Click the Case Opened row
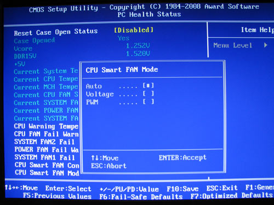274x205 pixels. click(x=35, y=40)
